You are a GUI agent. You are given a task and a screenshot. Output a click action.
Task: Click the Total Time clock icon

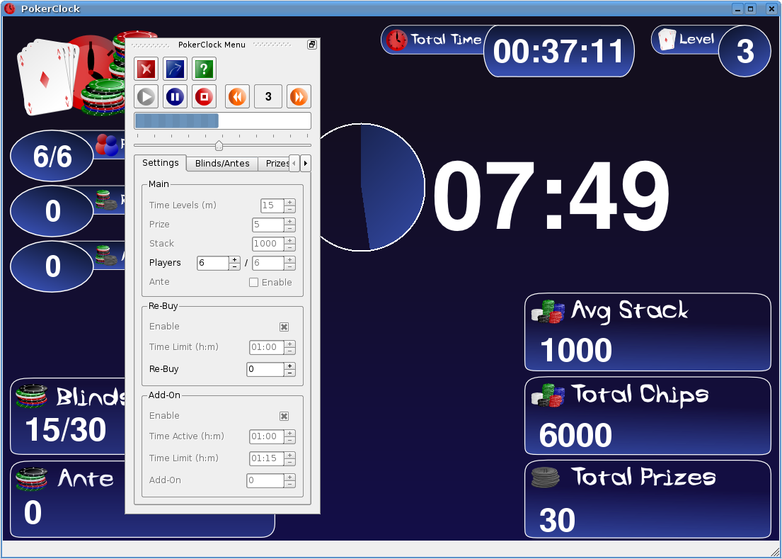tap(397, 40)
